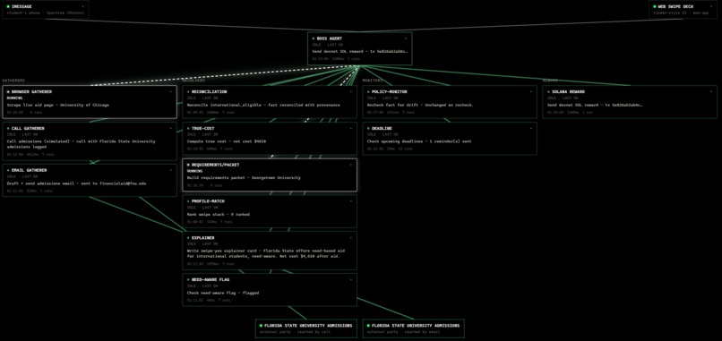Viewport: 722px width, 341px height.
Task: Click 'Compute true cost – net cost $4610'
Action: tap(227, 141)
